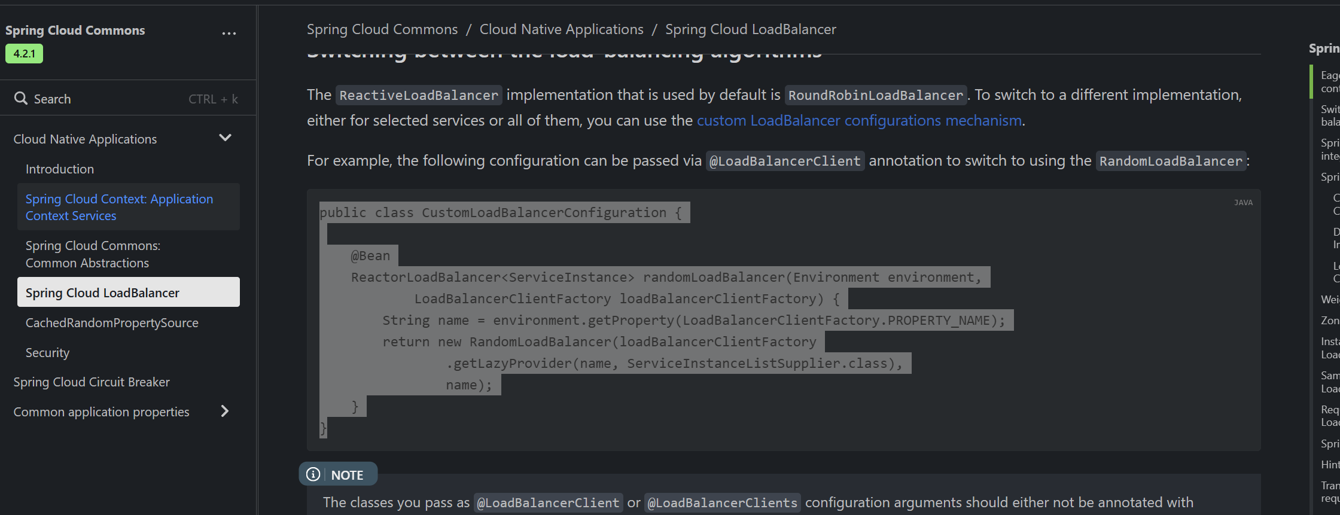The image size is (1340, 515).
Task: Click the CustomLoadBalancerConfiguration class line
Action: point(501,213)
